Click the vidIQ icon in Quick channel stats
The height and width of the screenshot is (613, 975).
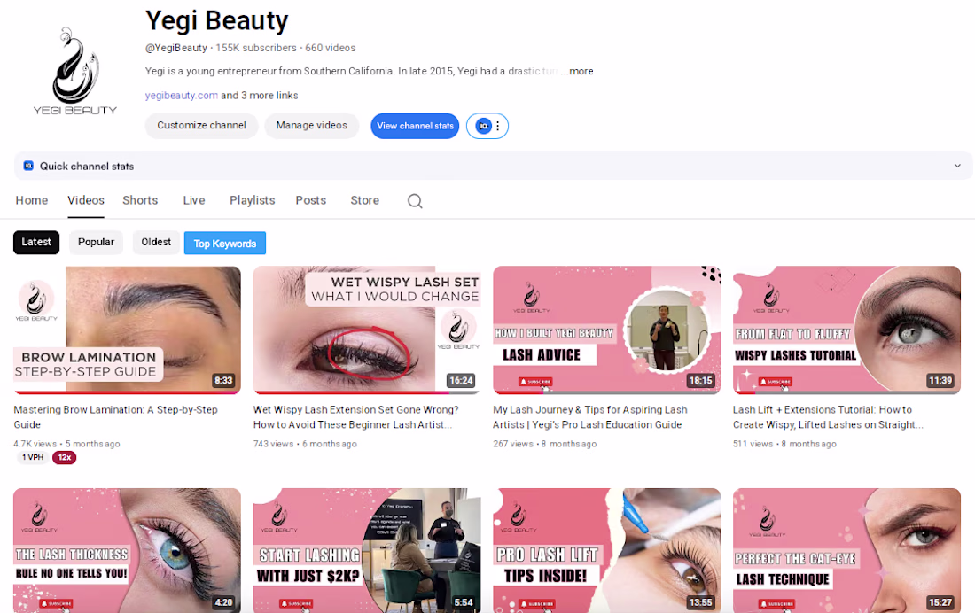[28, 166]
